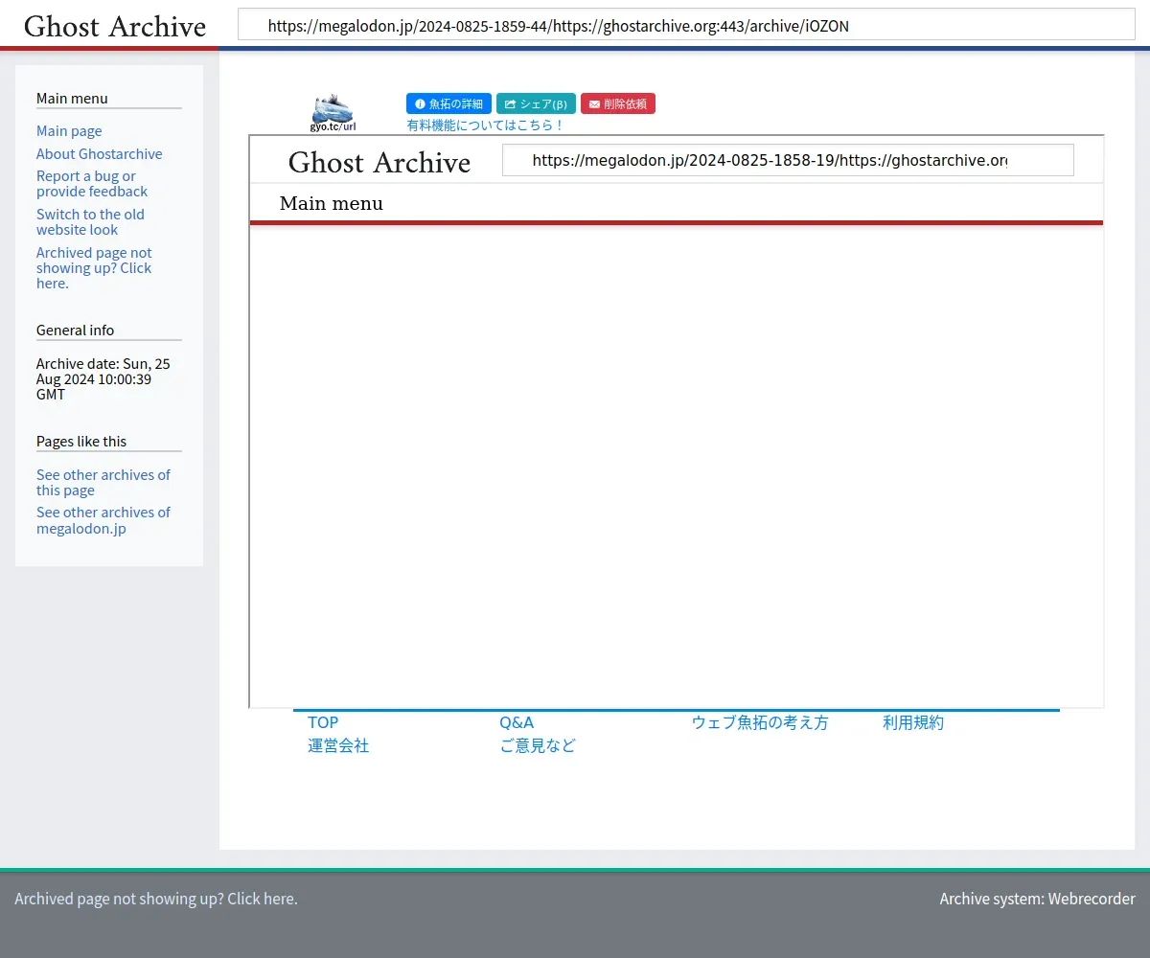Open About Ghostarchive link
1150x958 pixels.
tap(100, 154)
